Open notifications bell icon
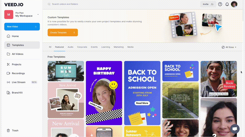This screenshot has height=137, width=245. (227, 4)
